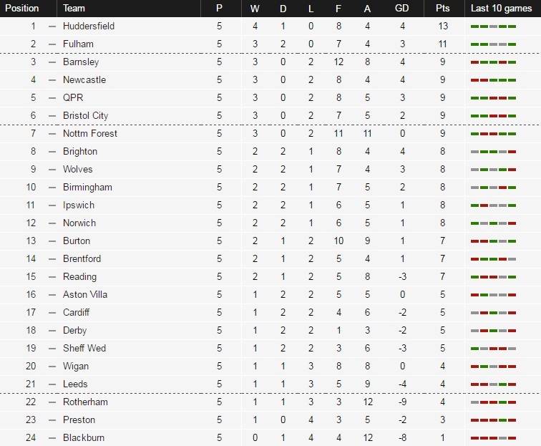The image size is (541, 446).
Task: Select the Preston row team name
Action: (x=79, y=420)
